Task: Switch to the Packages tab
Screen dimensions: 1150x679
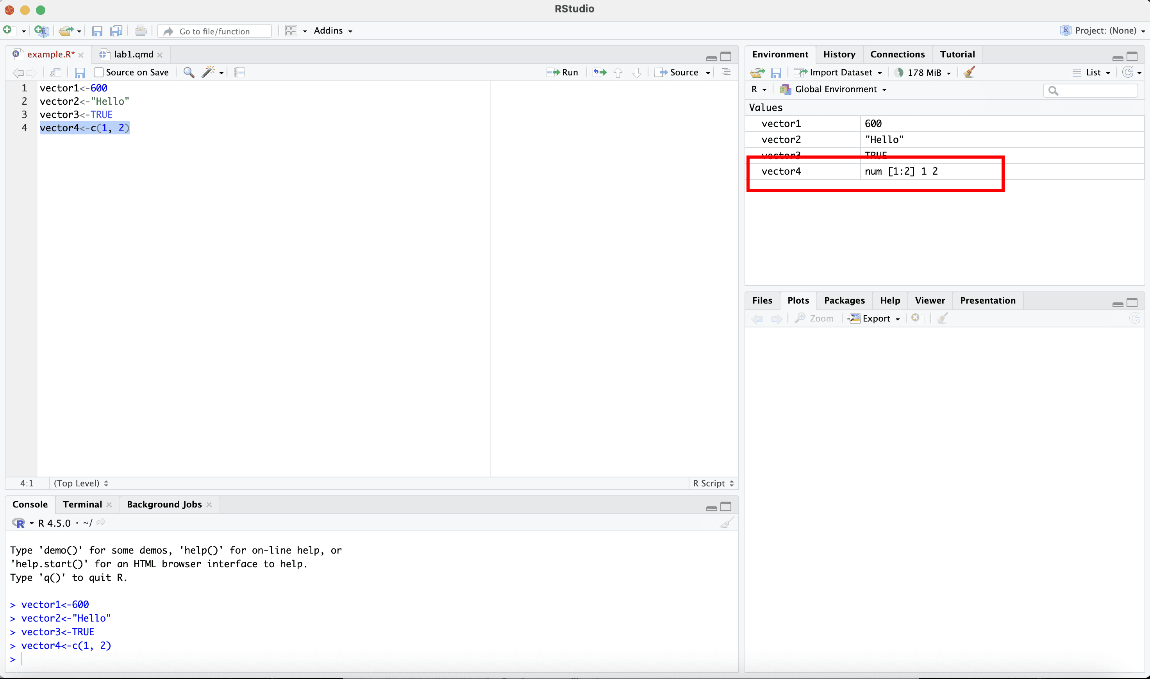Action: click(844, 300)
